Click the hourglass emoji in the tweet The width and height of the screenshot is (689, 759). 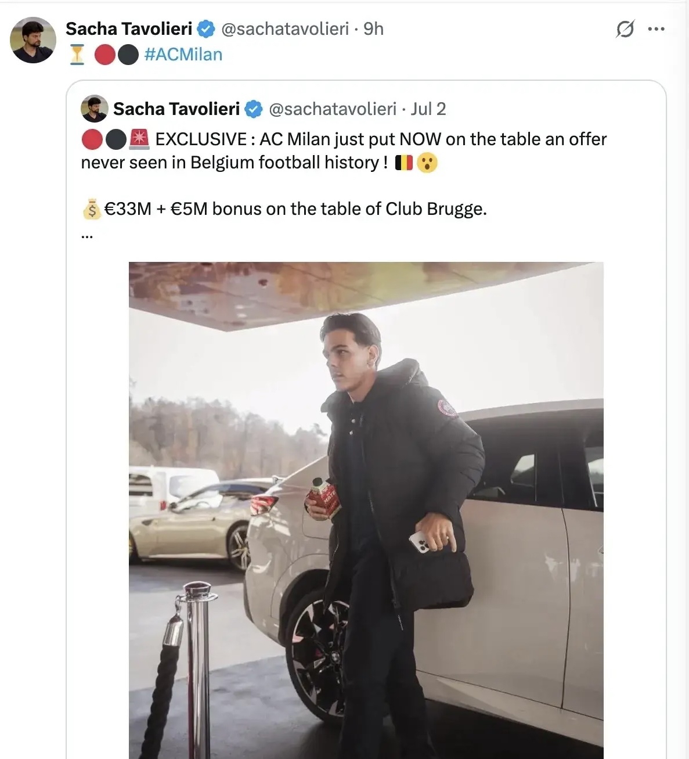click(77, 55)
